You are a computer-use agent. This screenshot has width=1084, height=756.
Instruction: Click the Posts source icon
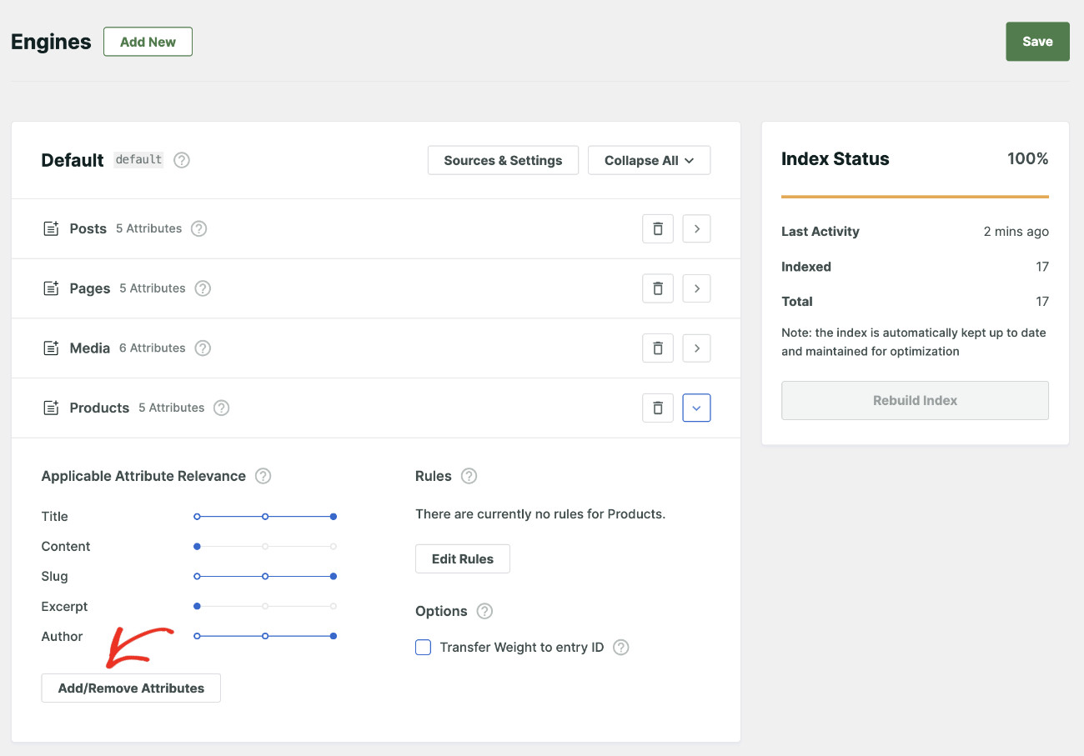pos(51,228)
